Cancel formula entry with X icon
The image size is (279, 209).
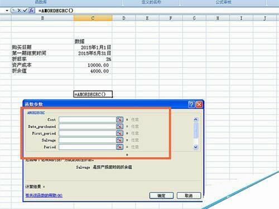coord(19,11)
